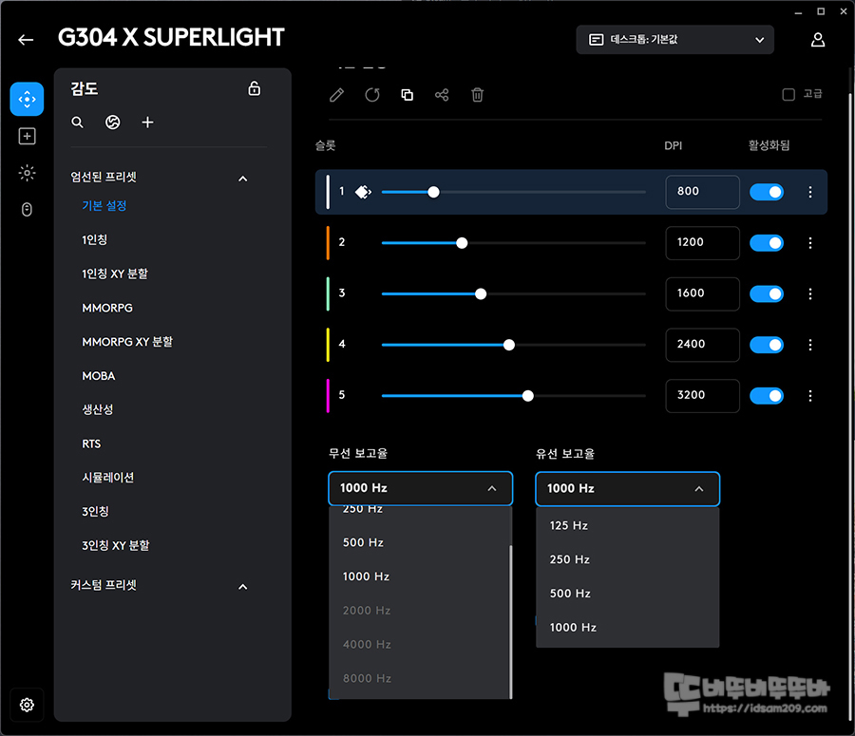Open more options for DPI slot 4
Screen dimensions: 855x736
809,345
